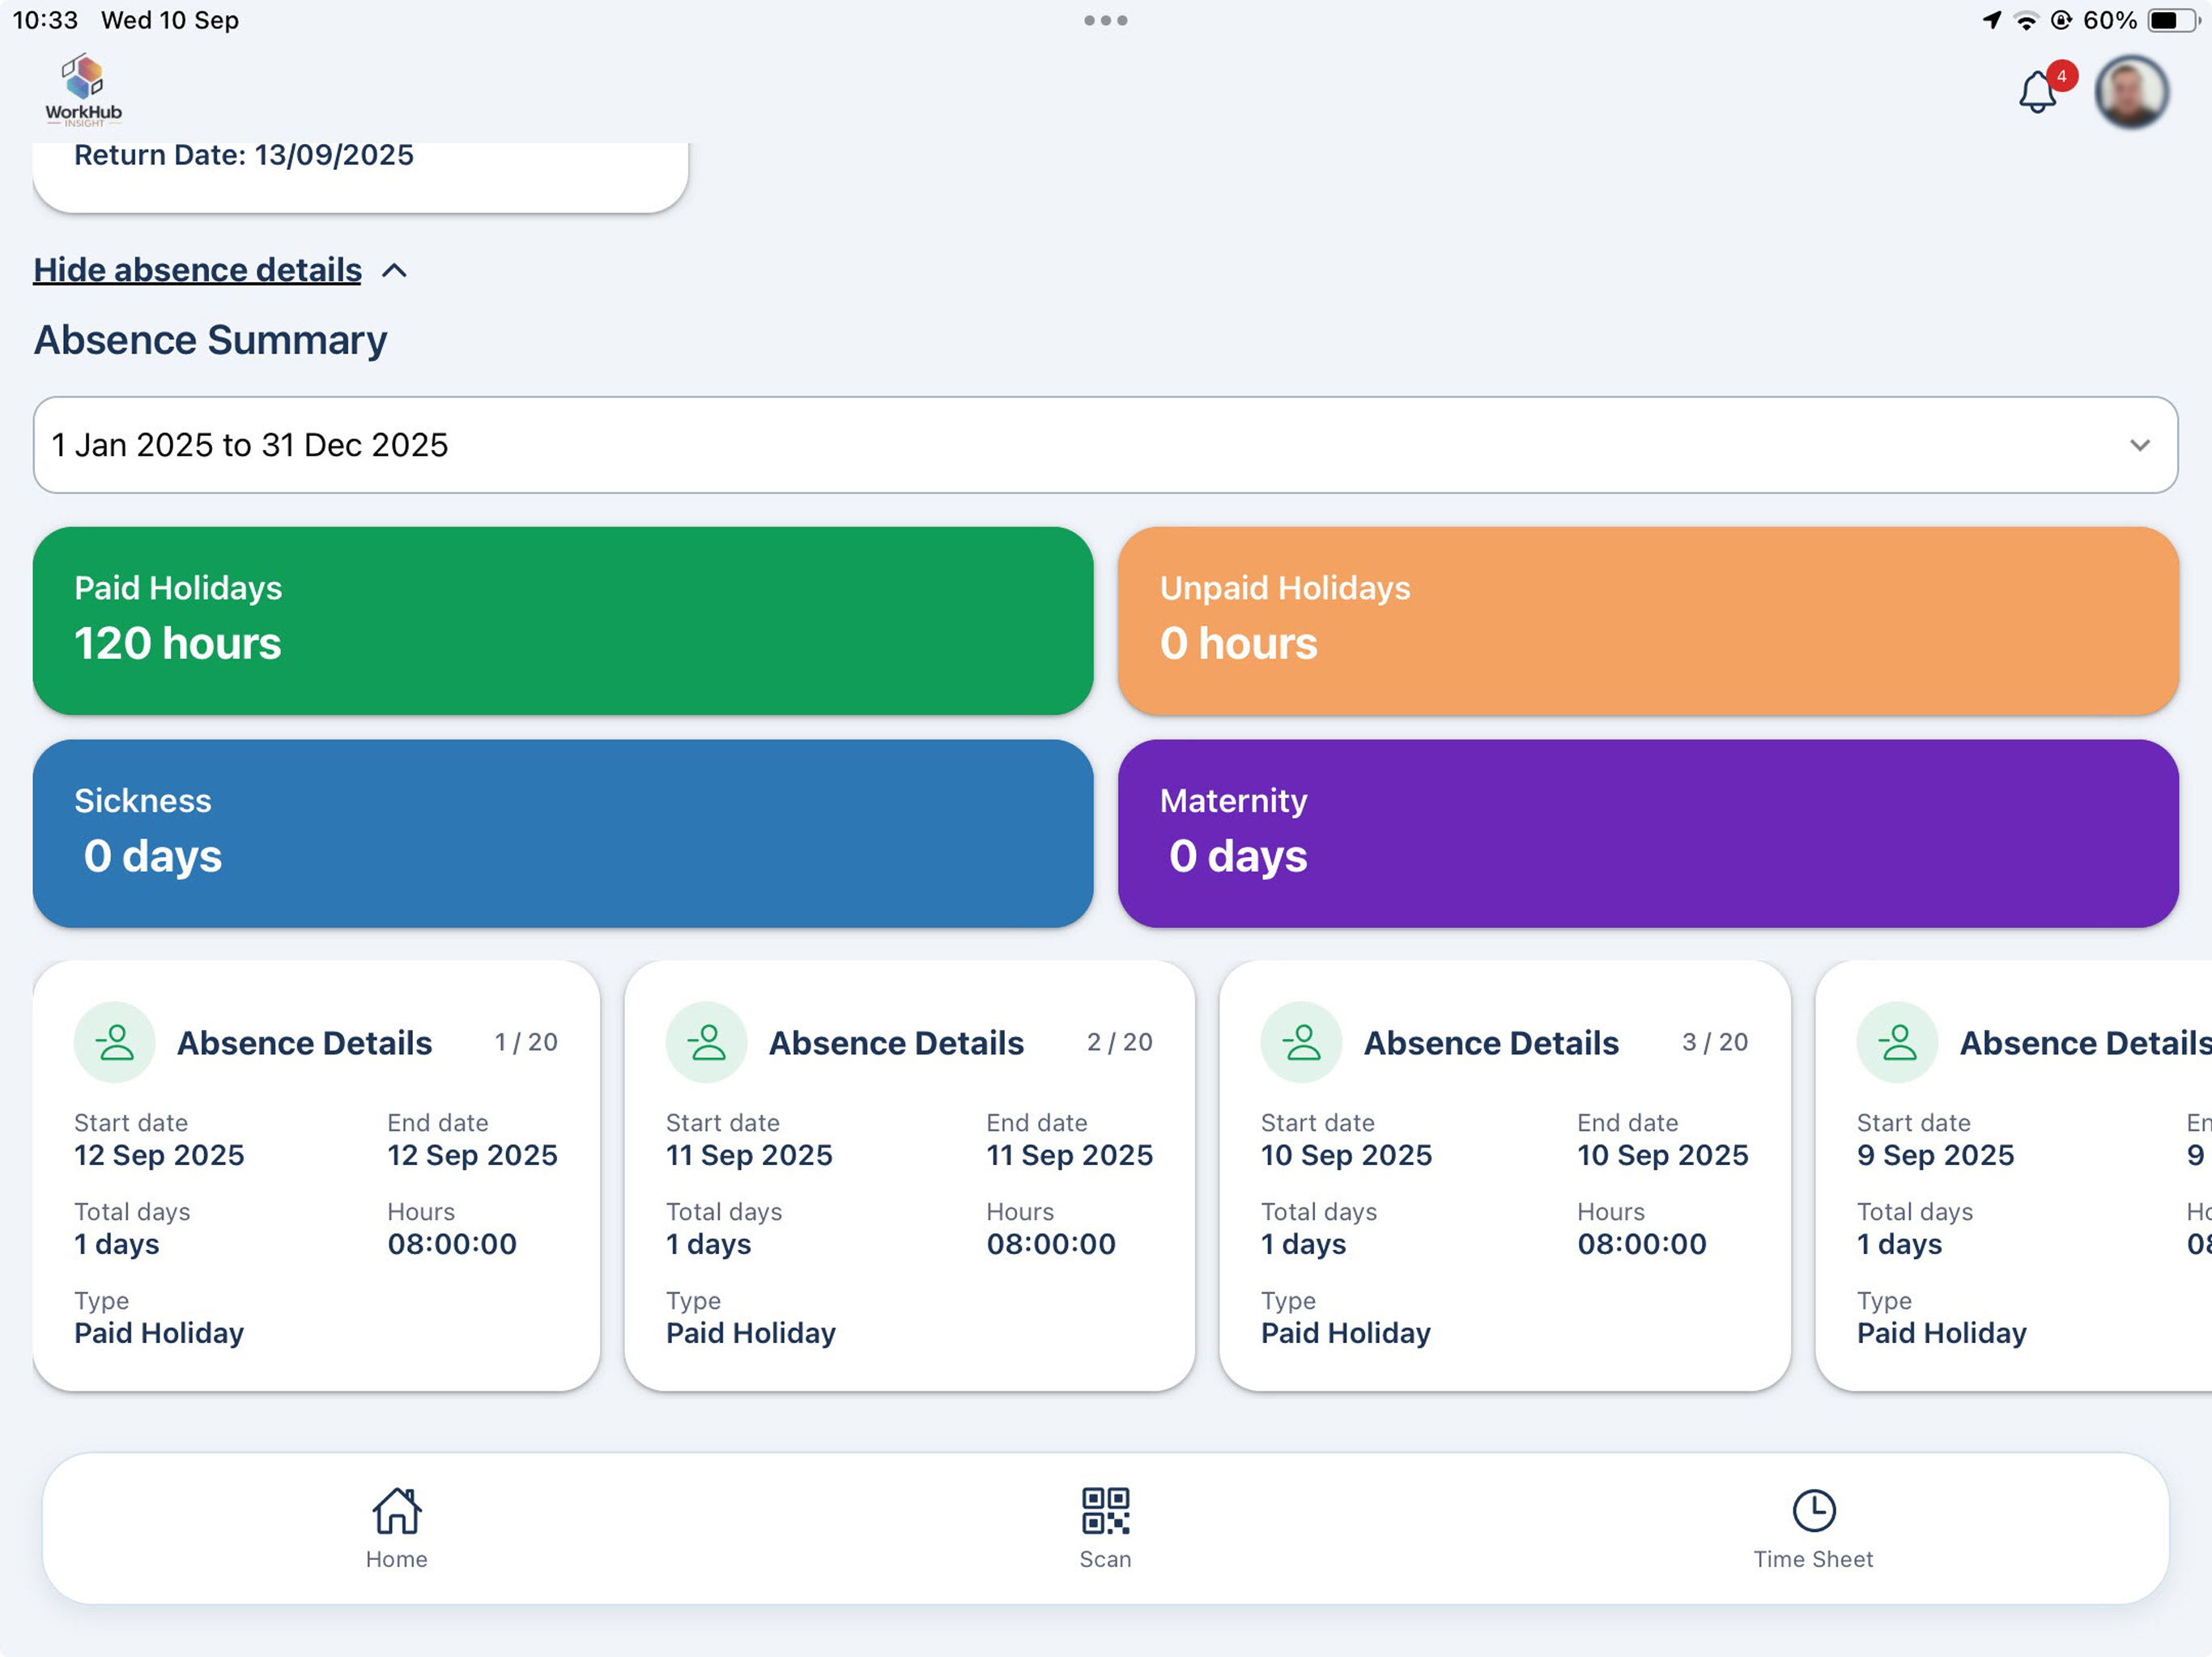The image size is (2212, 1657).
Task: Click Paid Holiday type on 12 Sep card
Action: point(159,1333)
